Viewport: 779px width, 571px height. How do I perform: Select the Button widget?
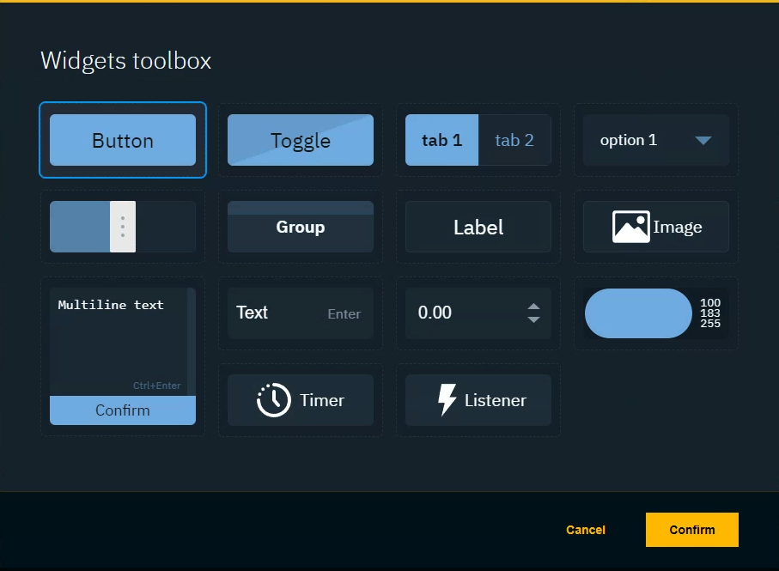pyautogui.click(x=123, y=140)
